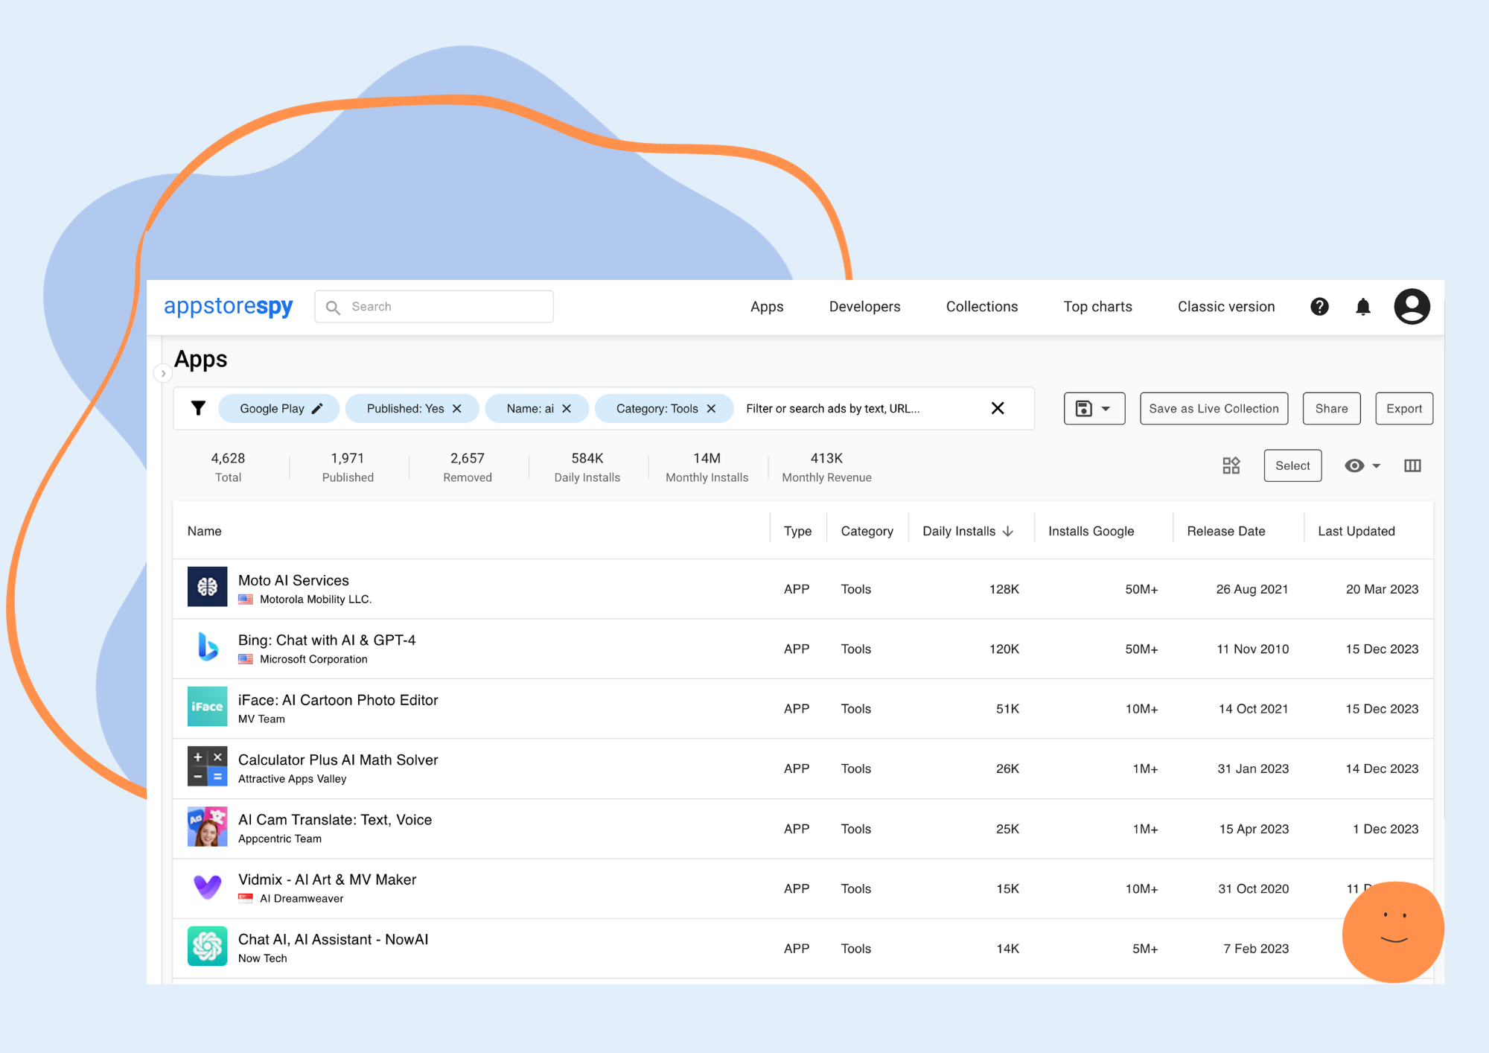Switch to the grid widgets view icon
The width and height of the screenshot is (1489, 1053).
click(1231, 465)
